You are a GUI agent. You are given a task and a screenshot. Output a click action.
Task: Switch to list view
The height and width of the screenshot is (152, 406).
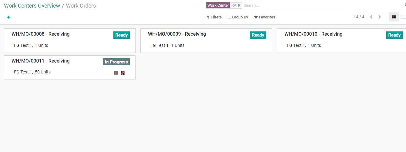point(403,17)
